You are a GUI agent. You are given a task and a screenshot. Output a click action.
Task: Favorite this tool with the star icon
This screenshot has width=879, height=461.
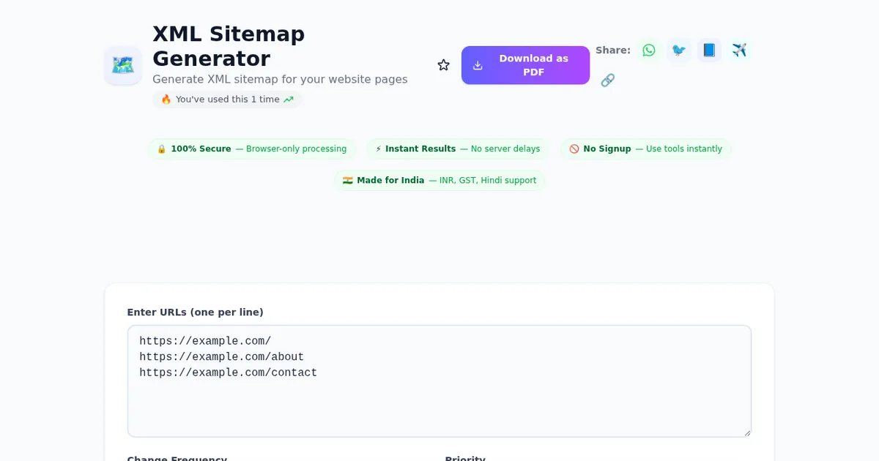(443, 65)
